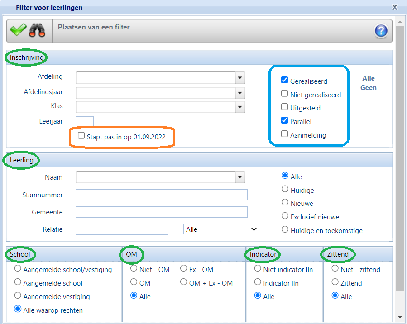
Task: Focus the Stamnummer text field
Action: pyautogui.click(x=162, y=195)
